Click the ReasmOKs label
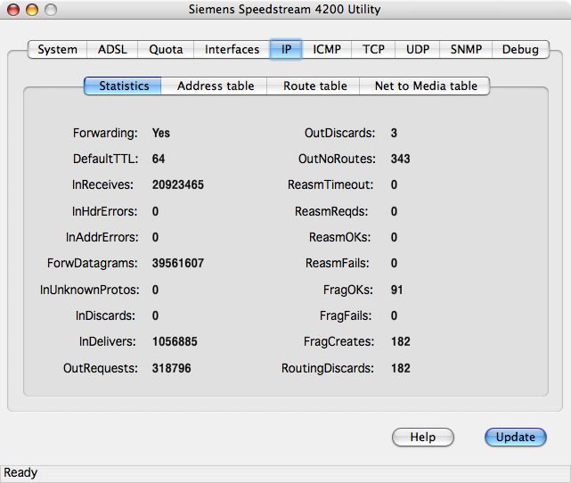Screen dimensions: 571x483 (x=339, y=237)
